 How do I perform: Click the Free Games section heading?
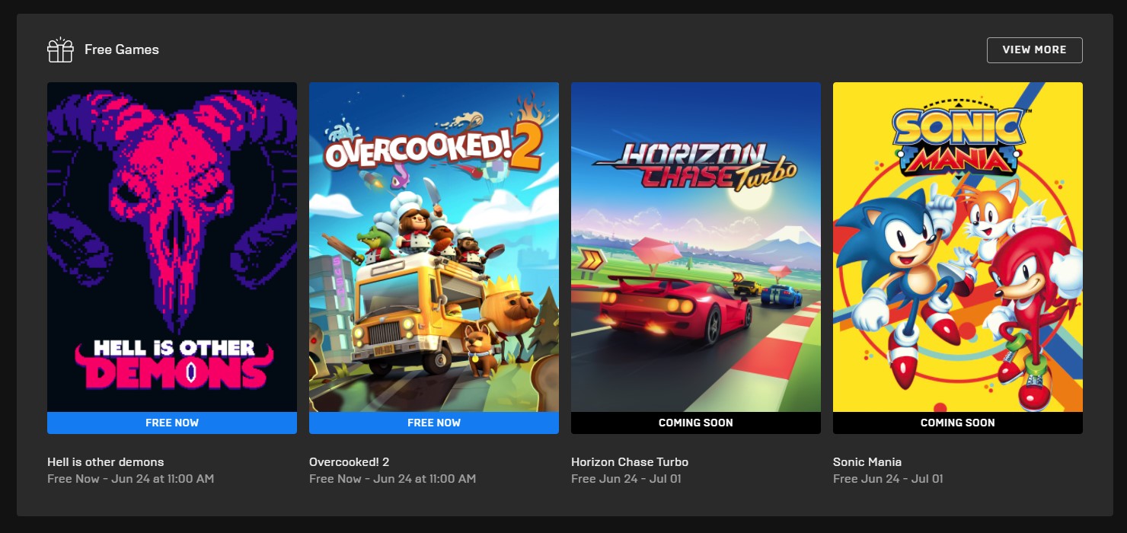122,49
